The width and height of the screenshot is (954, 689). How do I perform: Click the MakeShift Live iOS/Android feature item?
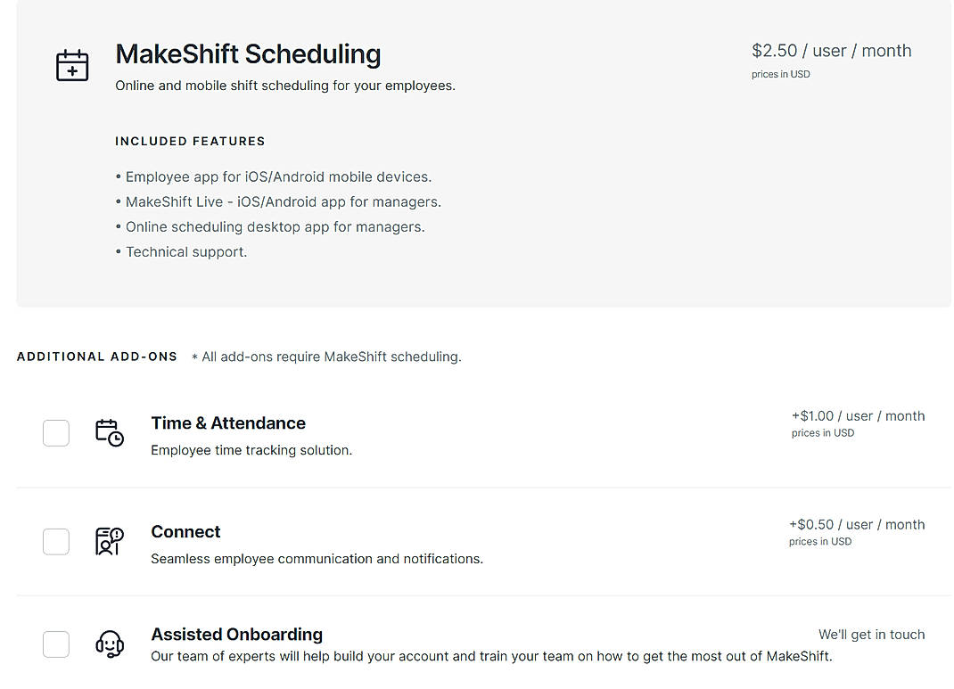tap(283, 201)
